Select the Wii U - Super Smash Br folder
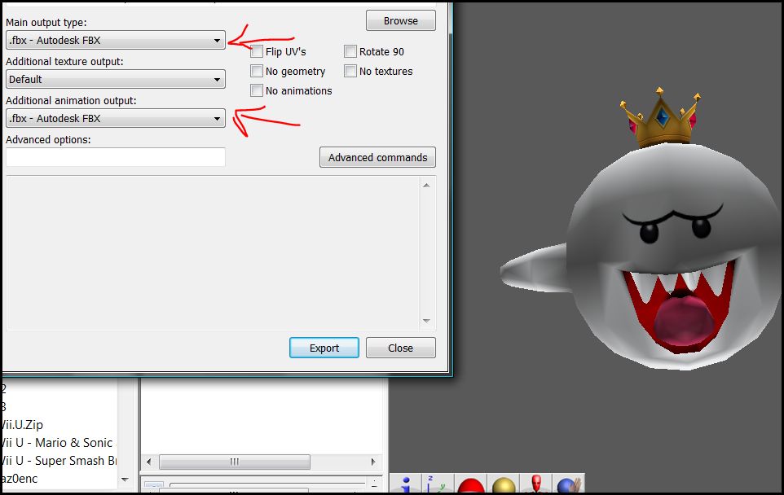 [58, 461]
